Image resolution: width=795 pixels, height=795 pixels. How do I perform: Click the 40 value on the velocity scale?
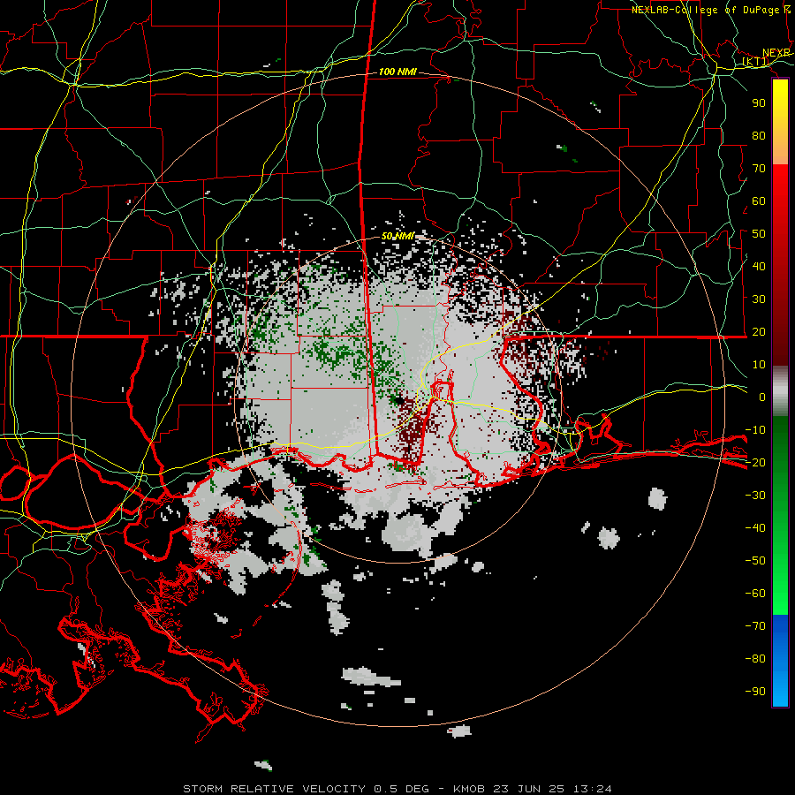pos(759,267)
